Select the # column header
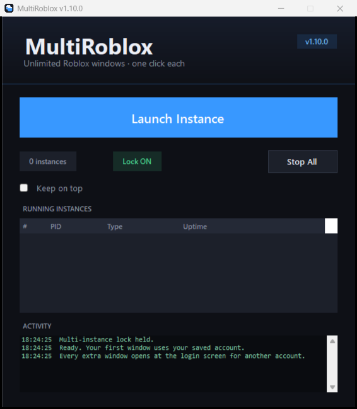Viewport: 357px width, 409px height. (25, 226)
